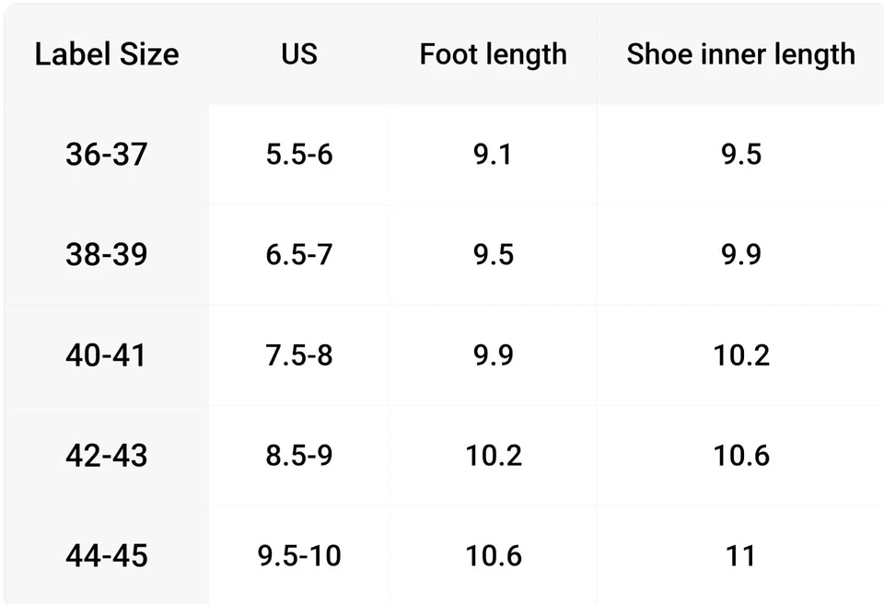Select the 40-41 label size cell
884x604 pixels.
pos(107,354)
